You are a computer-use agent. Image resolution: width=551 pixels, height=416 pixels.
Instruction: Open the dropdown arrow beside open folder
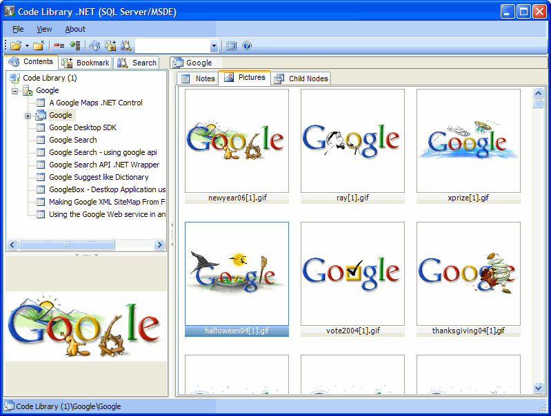[x=27, y=46]
